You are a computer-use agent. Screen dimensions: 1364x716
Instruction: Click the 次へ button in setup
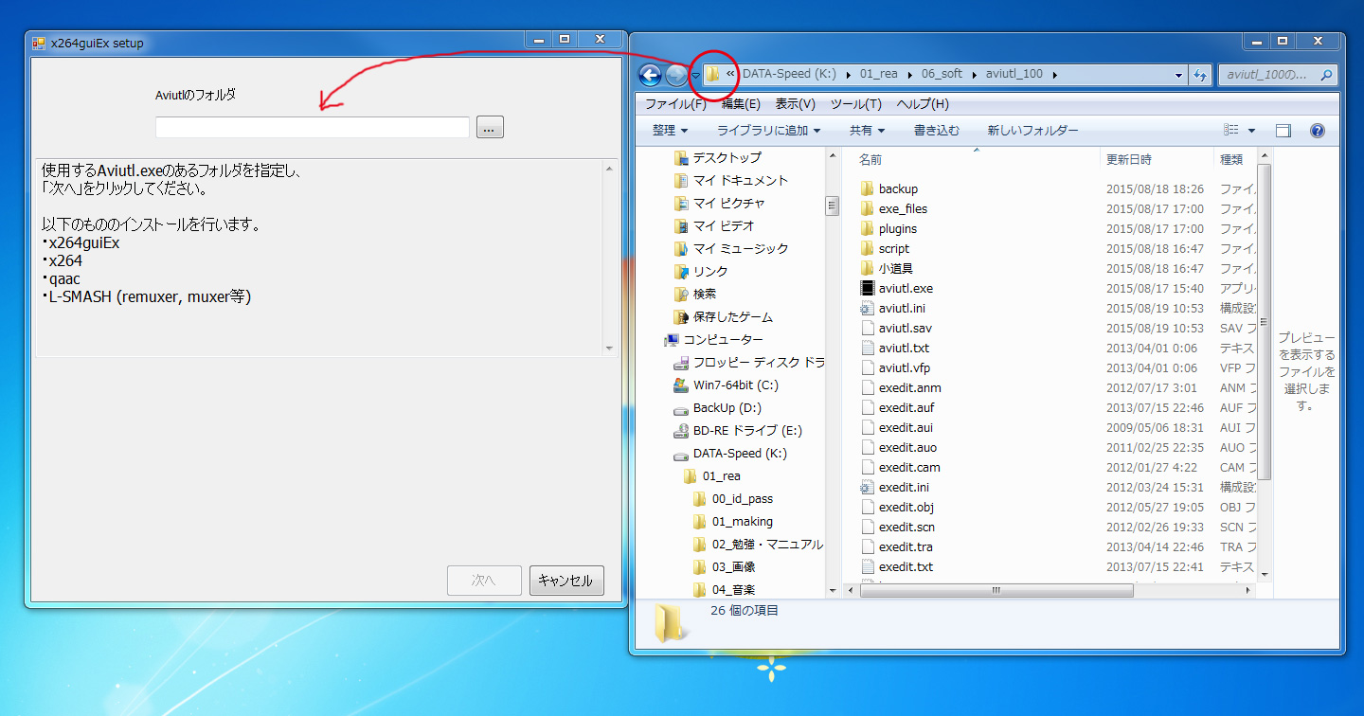pyautogui.click(x=484, y=581)
